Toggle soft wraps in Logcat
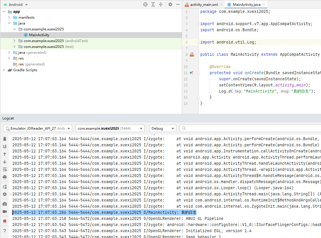The image size is (321, 238). tap(5, 169)
